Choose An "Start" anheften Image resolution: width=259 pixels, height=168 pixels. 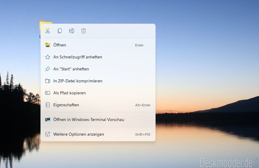(98, 69)
